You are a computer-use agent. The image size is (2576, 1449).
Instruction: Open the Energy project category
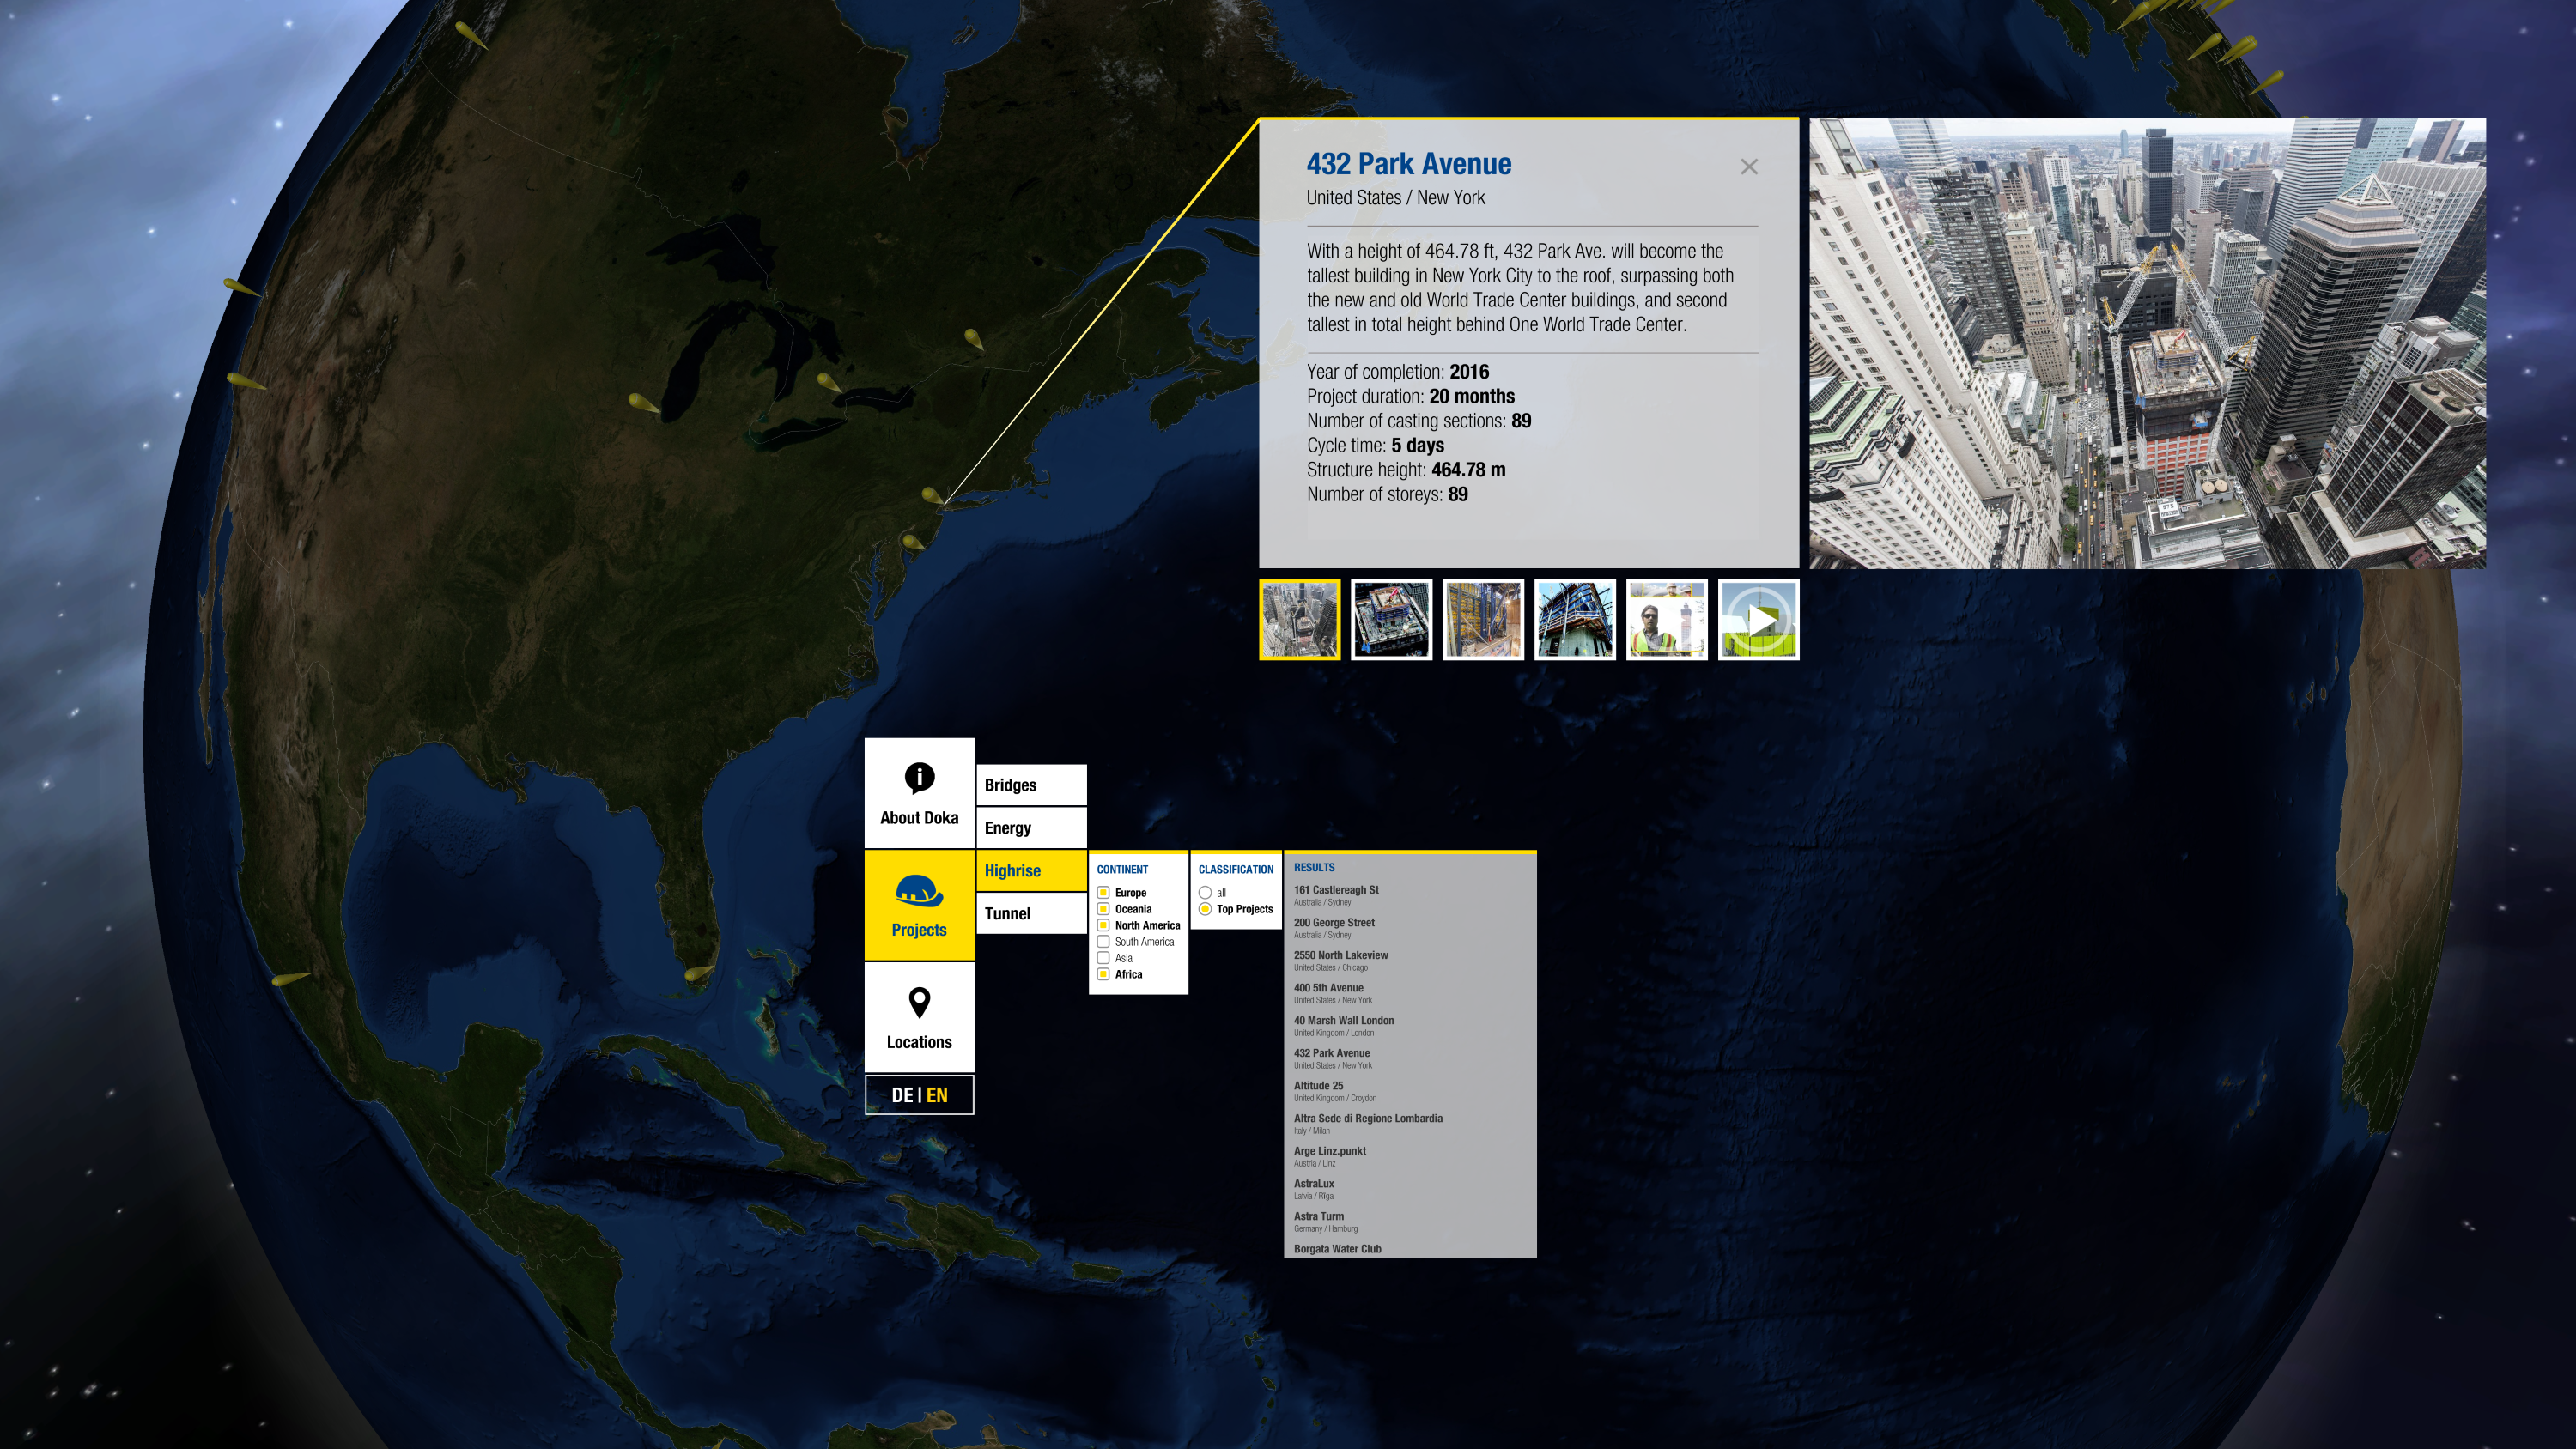coord(1031,828)
